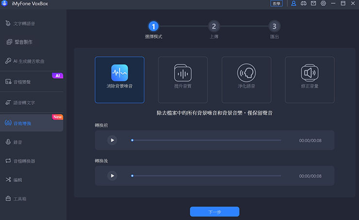Screen dimensions: 359x220
Task: Play the 轉換前 audio sample
Action: (x=112, y=140)
